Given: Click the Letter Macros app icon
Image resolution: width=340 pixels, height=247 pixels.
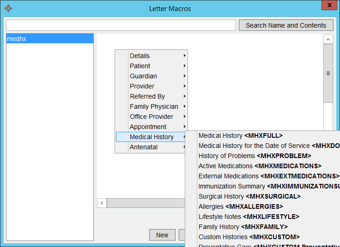Looking at the screenshot, I should pos(8,8).
